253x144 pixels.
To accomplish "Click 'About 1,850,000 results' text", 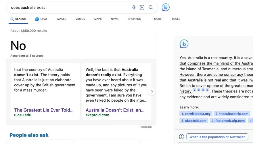I will coord(29,31).
